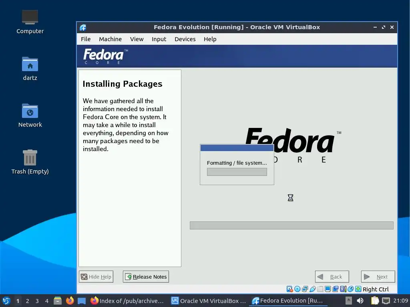Click the USB devices indicator in status bar

coord(312,289)
